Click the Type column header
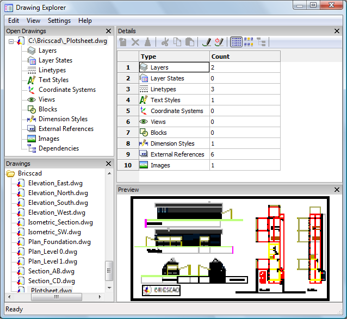The width and height of the screenshot is (347, 319). 174,57
